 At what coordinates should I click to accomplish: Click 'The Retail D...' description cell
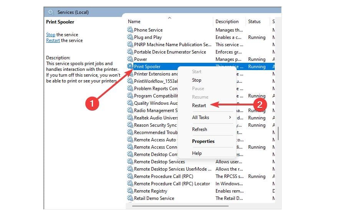[x=229, y=198]
